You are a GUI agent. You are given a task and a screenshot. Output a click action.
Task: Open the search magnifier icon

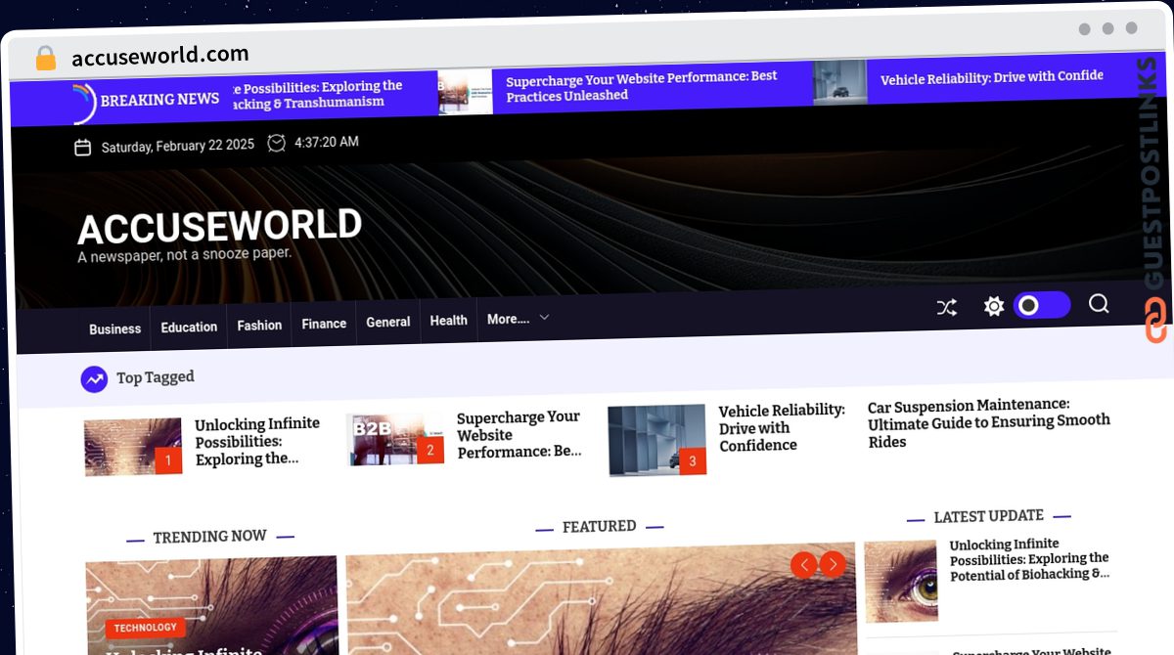click(x=1099, y=304)
